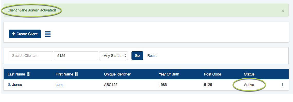Click the Go search button
293x102 pixels.
coord(137,56)
